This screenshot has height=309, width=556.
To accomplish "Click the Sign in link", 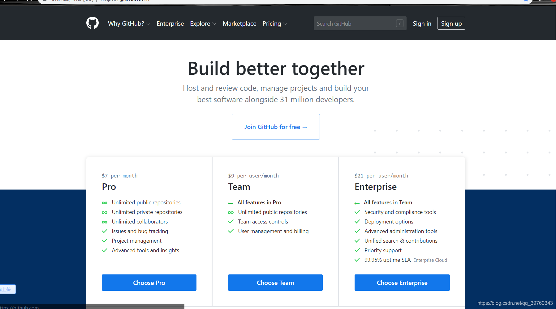I will pos(422,23).
